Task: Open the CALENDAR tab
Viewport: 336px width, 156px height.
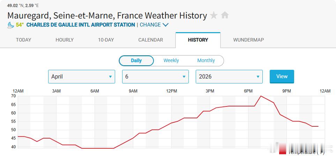Action: click(150, 40)
